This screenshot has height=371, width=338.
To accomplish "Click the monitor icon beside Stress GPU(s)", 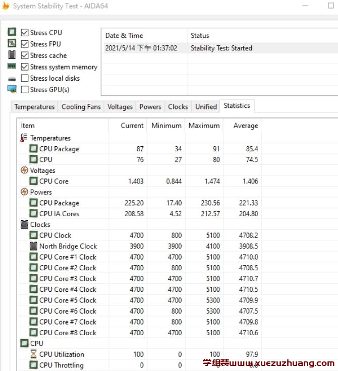I will [12, 89].
